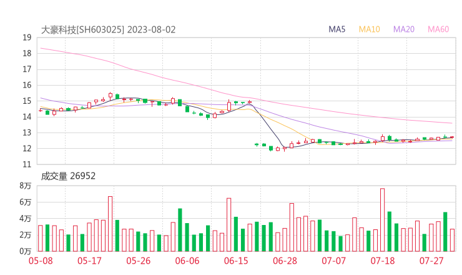This screenshot has width=462, height=275.
Task: Click the 07-07 date axis label
Action: tap(334, 261)
